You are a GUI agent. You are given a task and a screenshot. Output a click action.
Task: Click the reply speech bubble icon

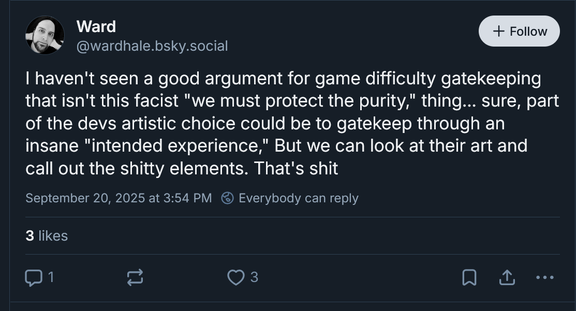[33, 278]
